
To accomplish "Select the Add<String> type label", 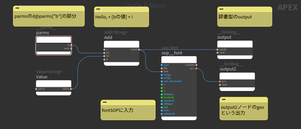I will click(116, 33).
